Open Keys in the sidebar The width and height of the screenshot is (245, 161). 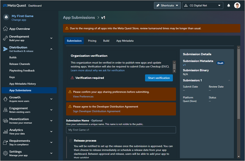[12, 77]
